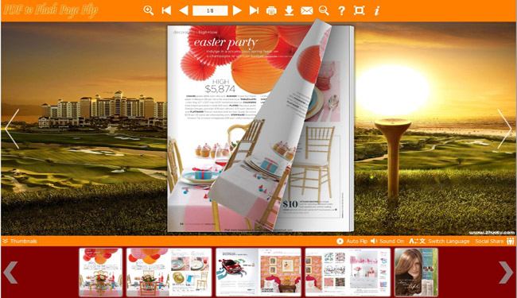
Task: Start Auto Flip playback
Action: (x=352, y=241)
